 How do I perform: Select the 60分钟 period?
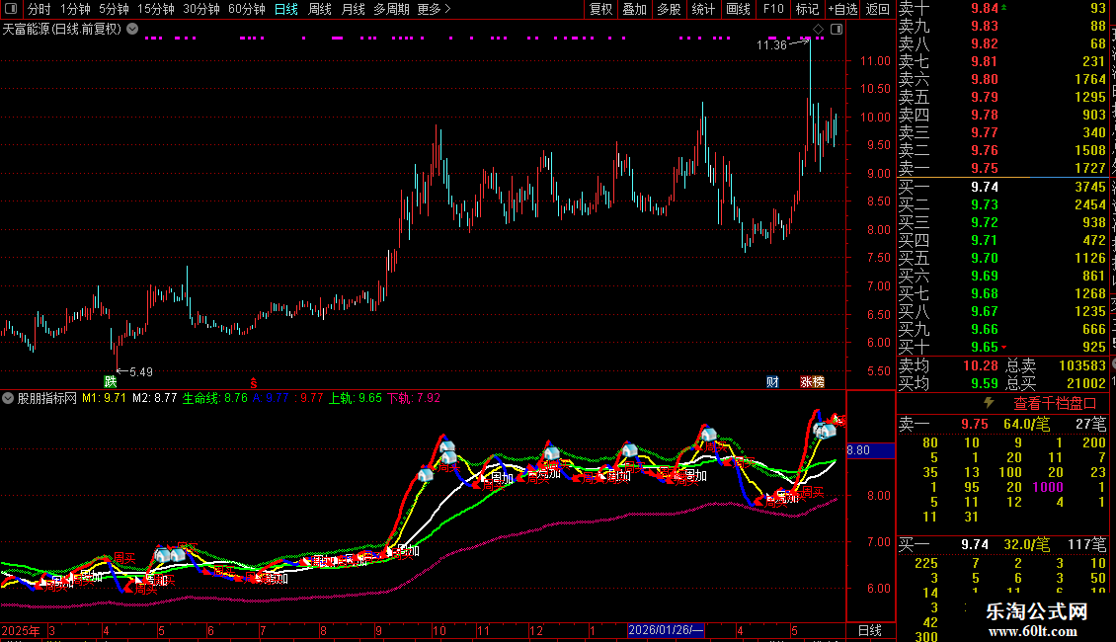[x=246, y=9]
